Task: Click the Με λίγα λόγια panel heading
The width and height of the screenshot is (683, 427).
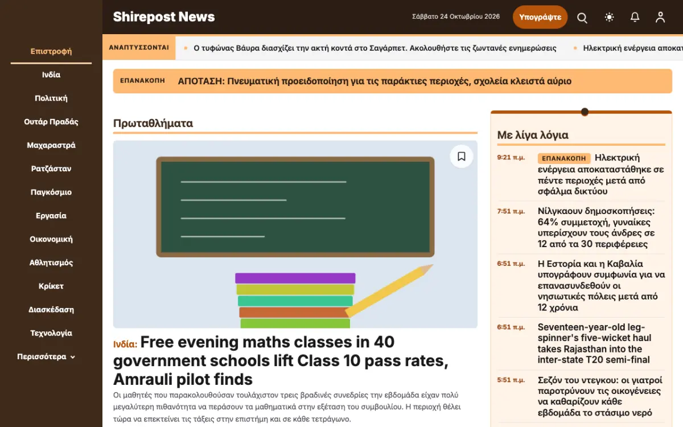Action: [533, 135]
